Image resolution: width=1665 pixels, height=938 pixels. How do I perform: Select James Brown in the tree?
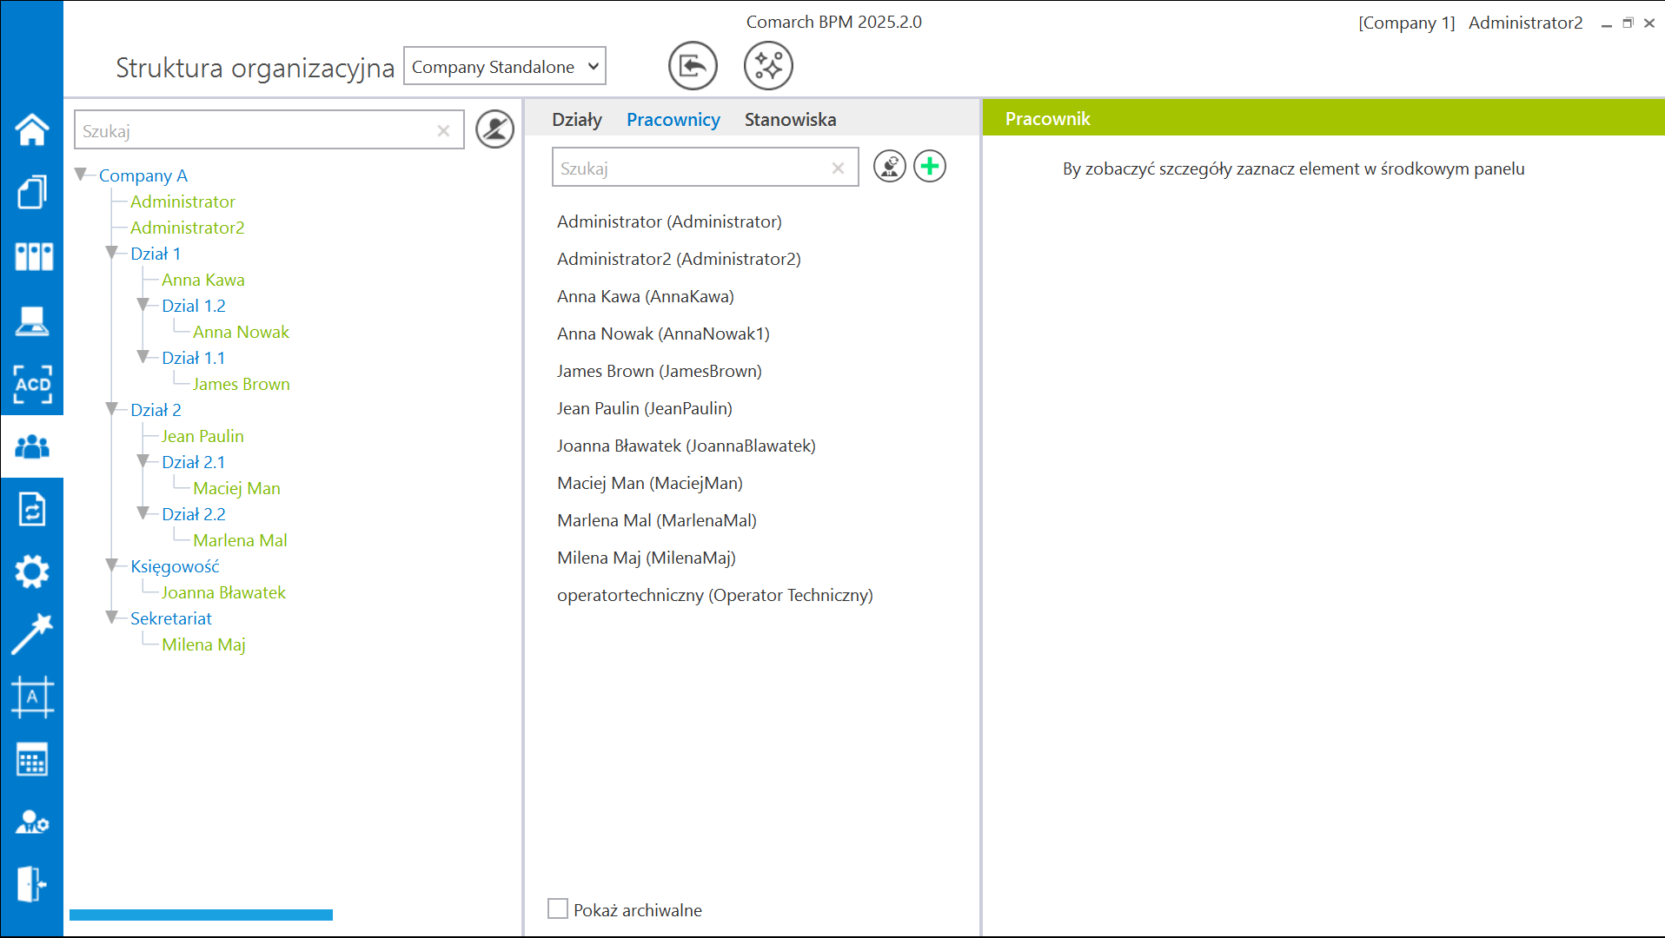tap(241, 384)
